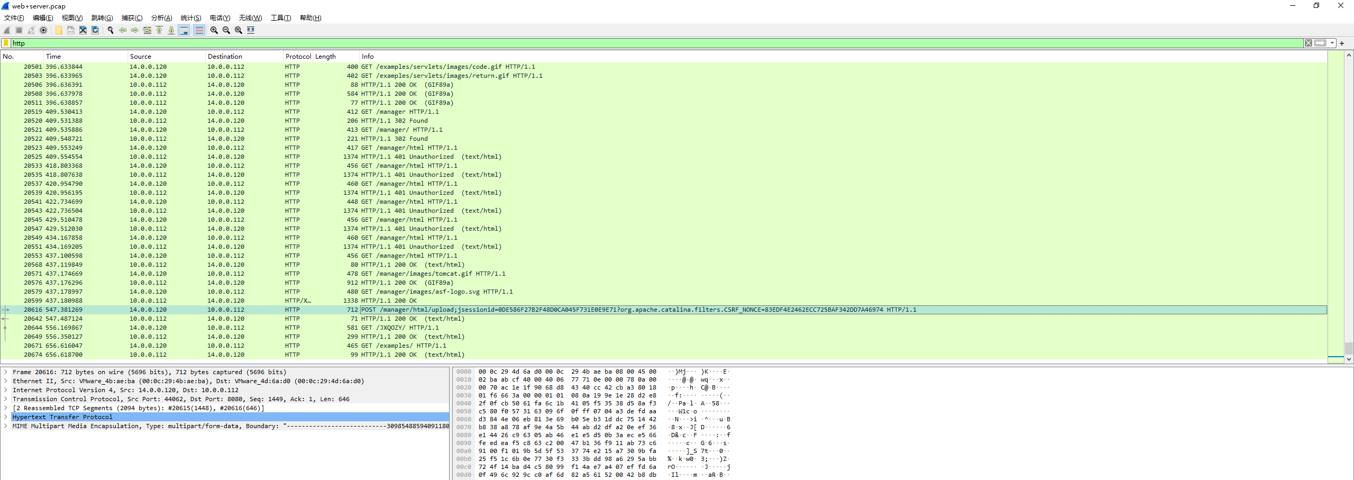The image size is (1354, 480).
Task: Click packet list scrollbar up arrow
Action: coord(1349,55)
